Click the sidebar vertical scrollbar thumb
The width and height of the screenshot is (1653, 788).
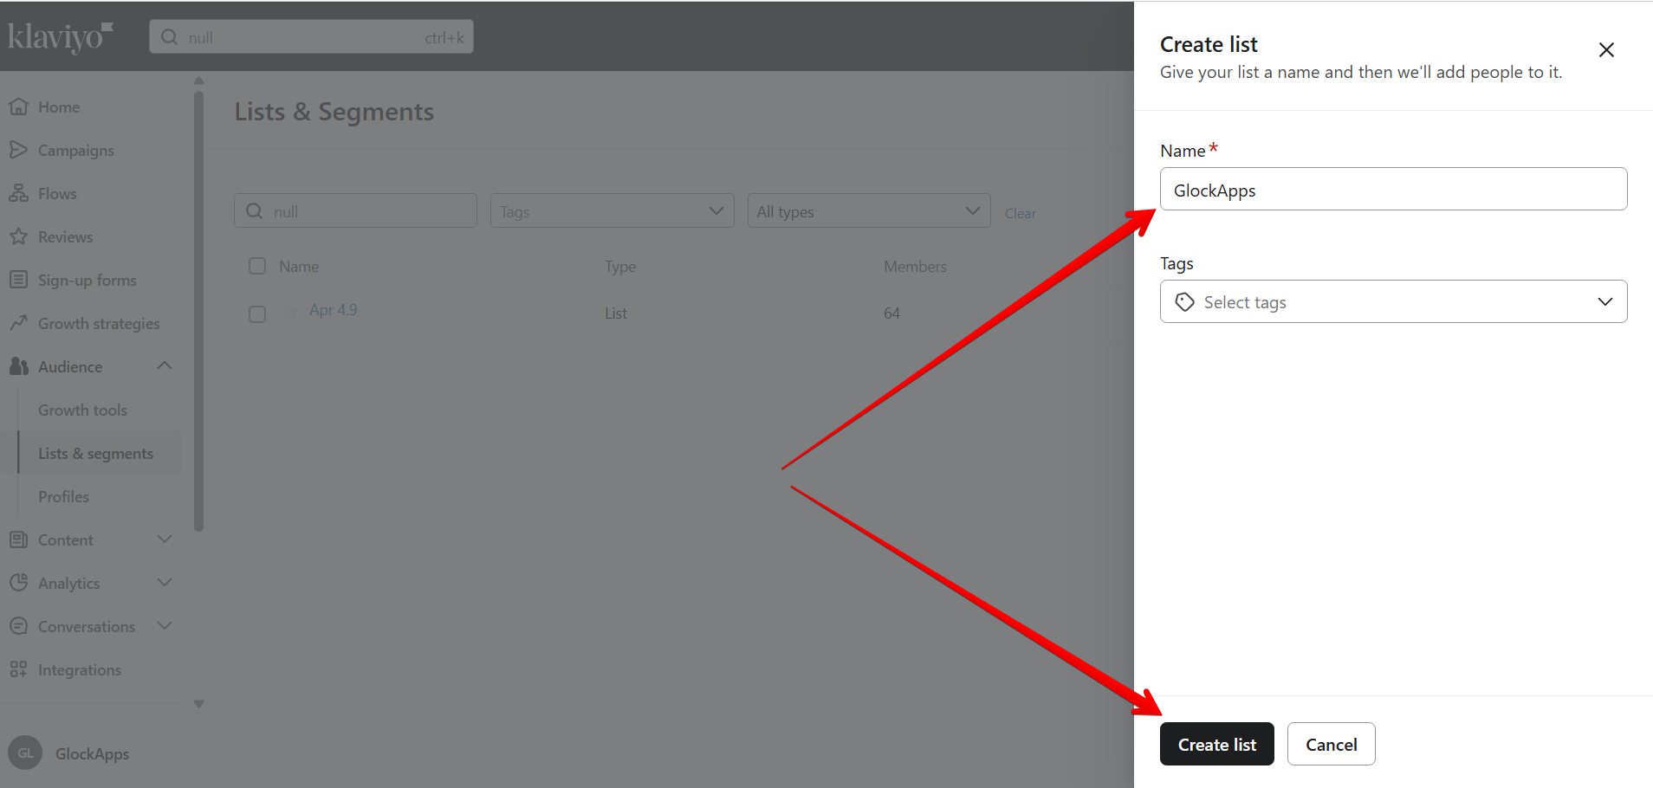click(x=199, y=312)
